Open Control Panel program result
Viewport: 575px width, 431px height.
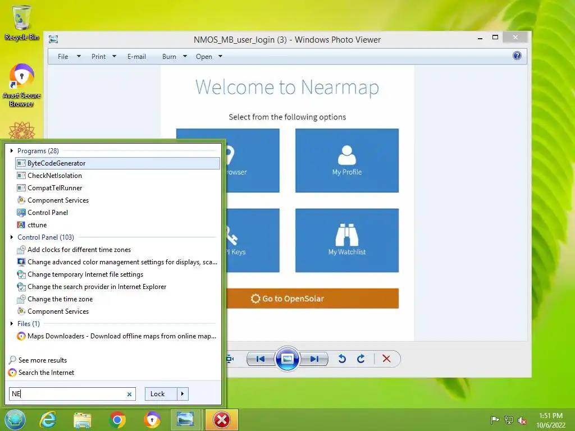117,213
